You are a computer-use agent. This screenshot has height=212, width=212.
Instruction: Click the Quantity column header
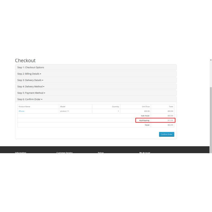coord(115,106)
